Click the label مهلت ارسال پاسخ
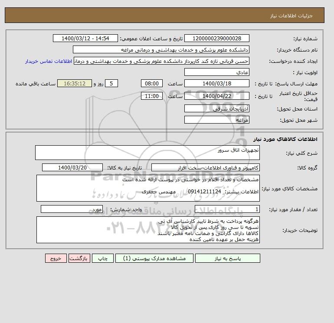334x323 pixels. click(297, 84)
